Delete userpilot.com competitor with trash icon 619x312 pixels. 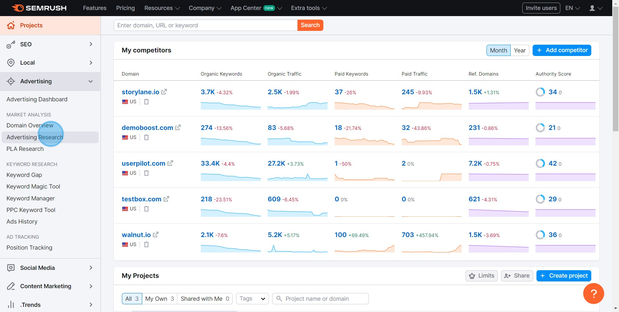(146, 173)
